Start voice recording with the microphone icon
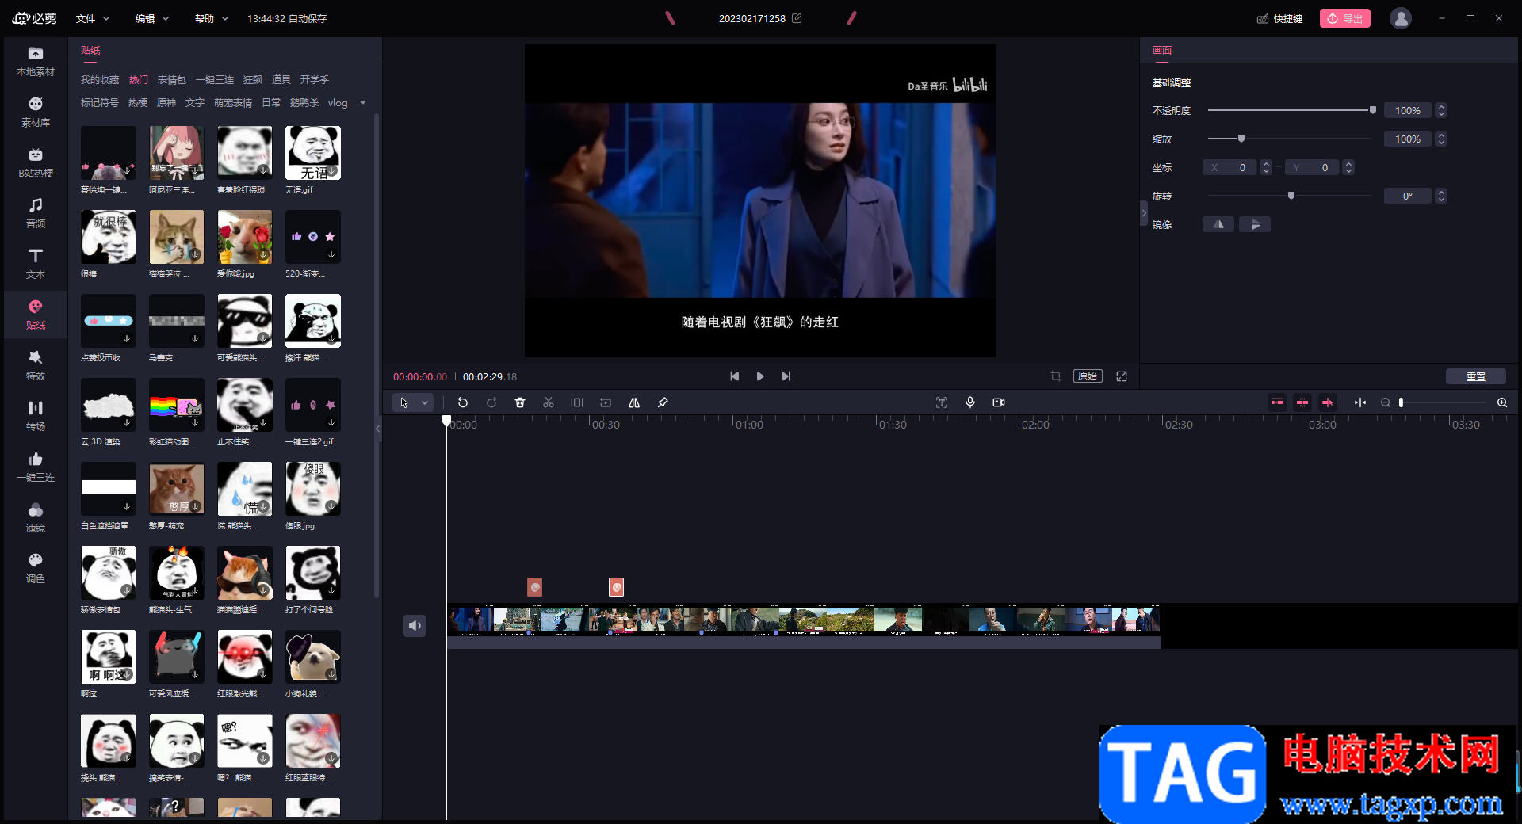The image size is (1522, 824). point(970,402)
